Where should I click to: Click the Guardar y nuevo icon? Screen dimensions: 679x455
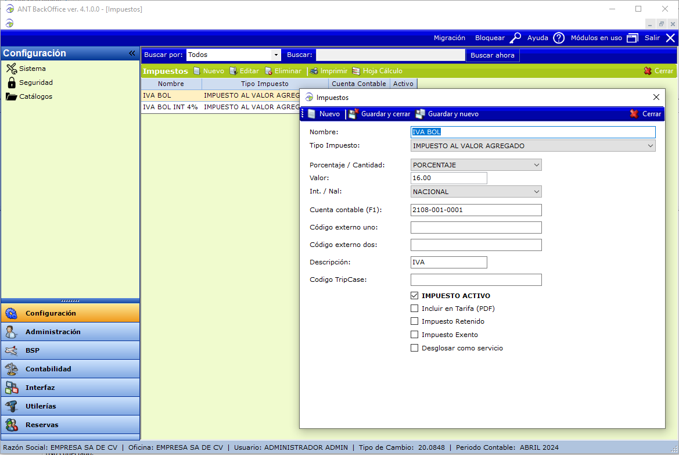420,114
